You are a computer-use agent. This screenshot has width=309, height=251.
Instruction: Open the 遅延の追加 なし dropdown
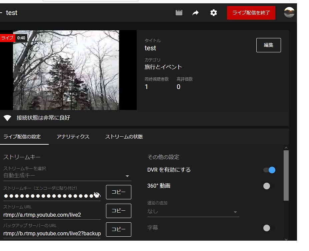[193, 212]
